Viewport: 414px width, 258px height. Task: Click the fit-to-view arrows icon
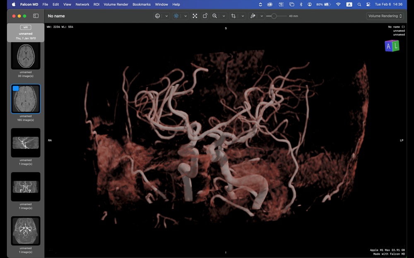(195, 16)
